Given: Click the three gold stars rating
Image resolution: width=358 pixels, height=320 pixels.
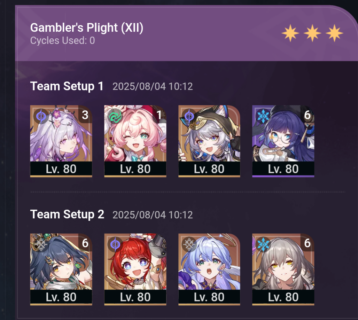Looking at the screenshot, I should [x=312, y=33].
